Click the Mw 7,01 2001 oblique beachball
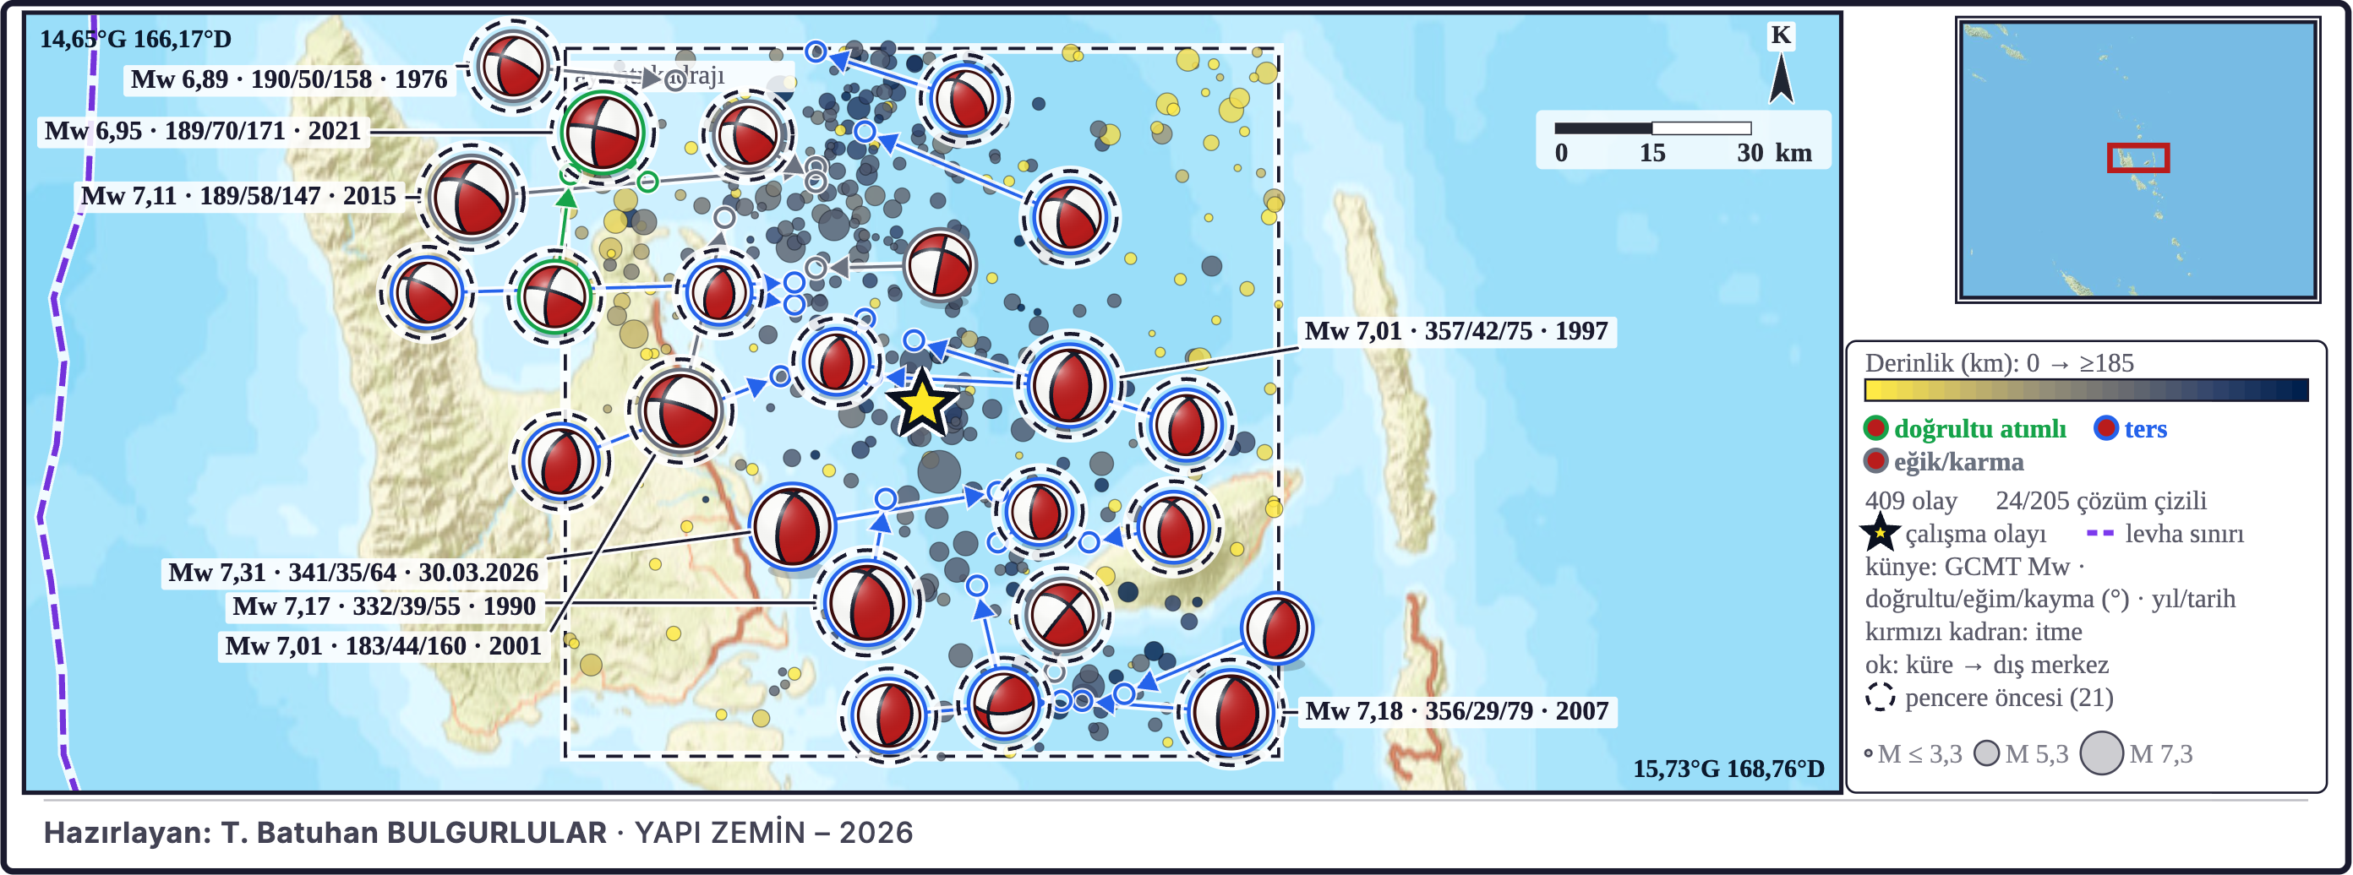The image size is (2353, 875). [x=680, y=411]
